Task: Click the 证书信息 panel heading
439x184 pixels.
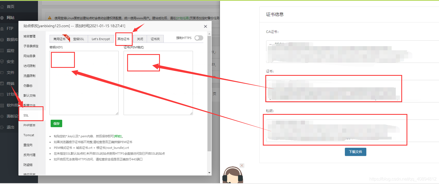Action: click(x=275, y=14)
